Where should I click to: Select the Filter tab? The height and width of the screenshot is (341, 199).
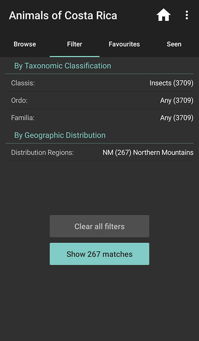(x=75, y=44)
